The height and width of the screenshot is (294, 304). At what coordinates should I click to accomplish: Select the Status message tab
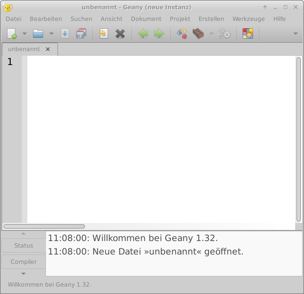tap(24, 245)
